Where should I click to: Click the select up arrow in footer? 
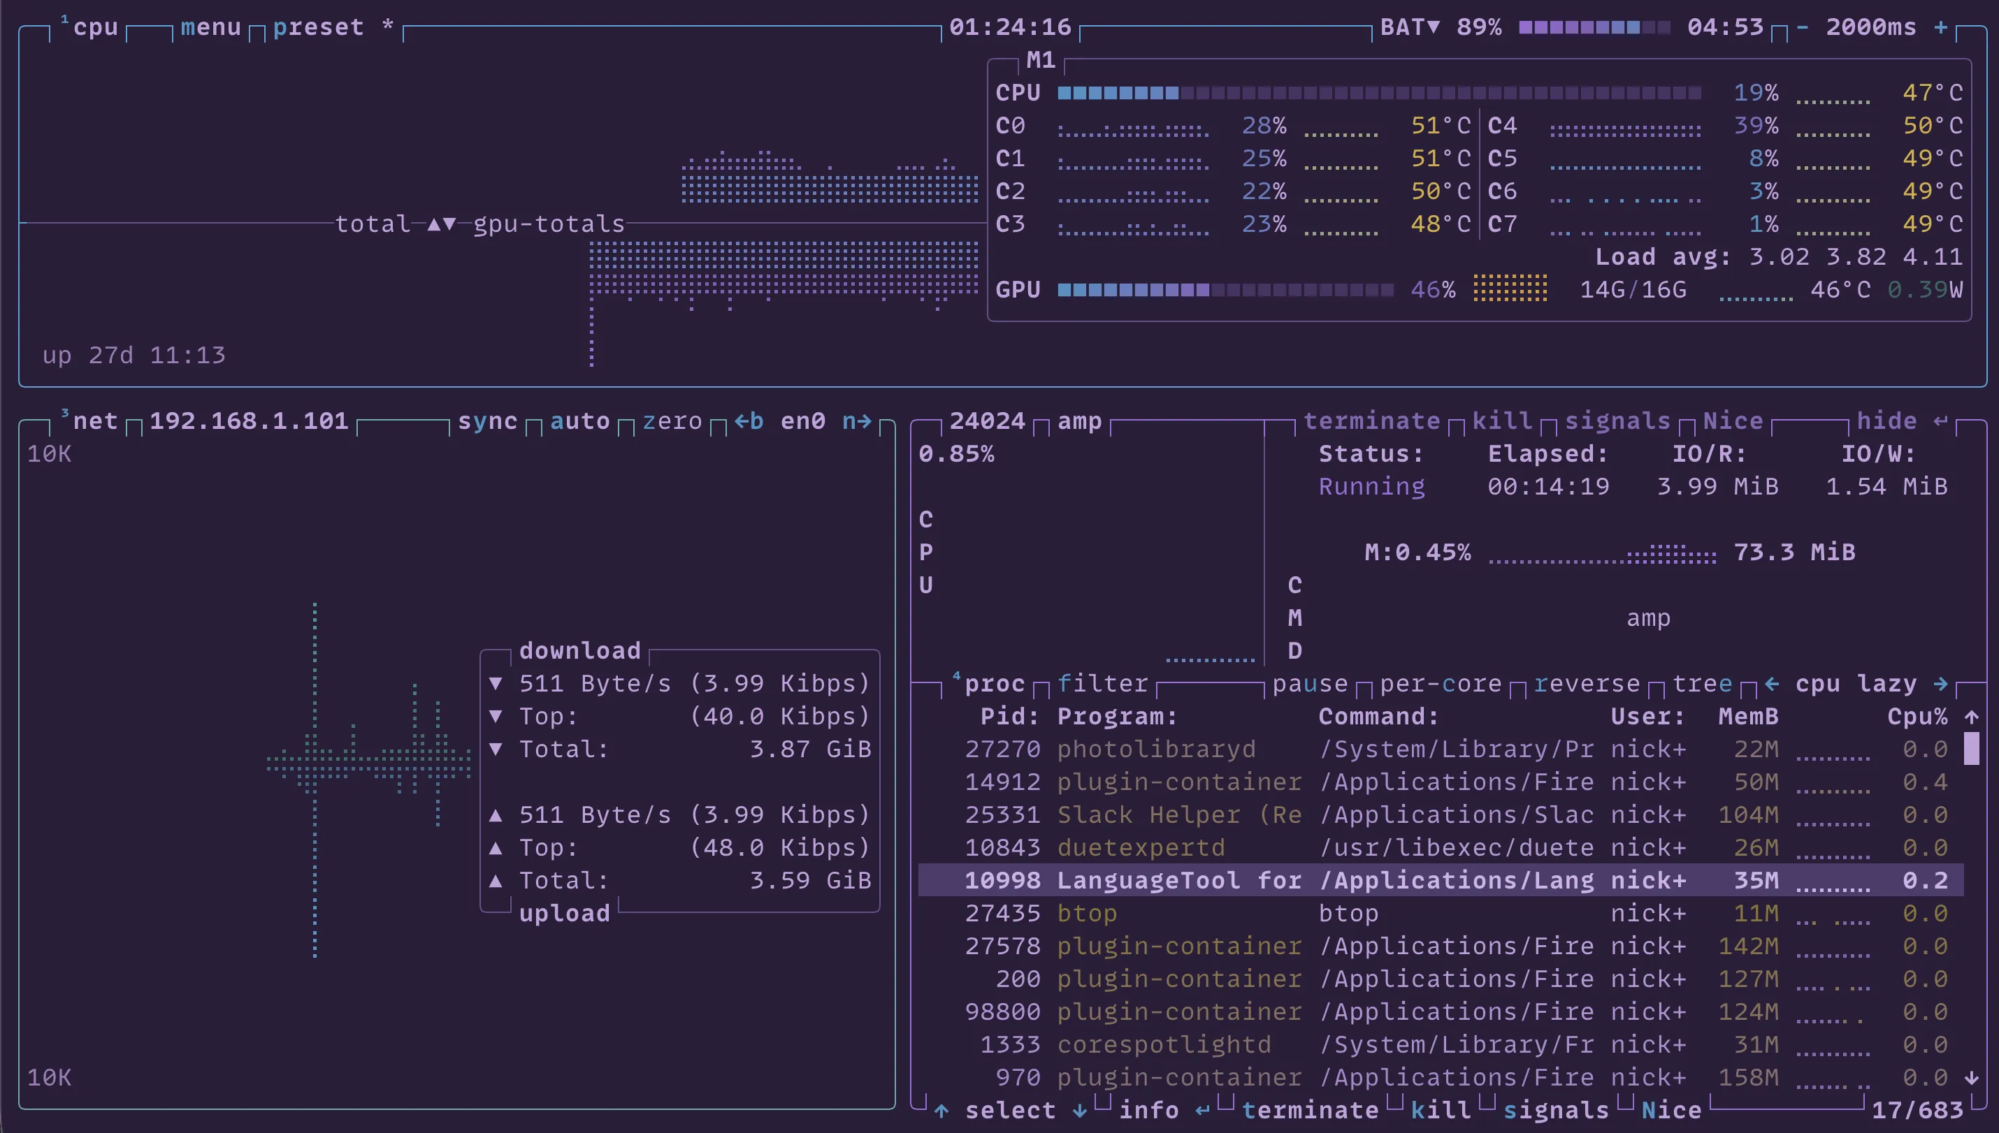coord(941,1111)
